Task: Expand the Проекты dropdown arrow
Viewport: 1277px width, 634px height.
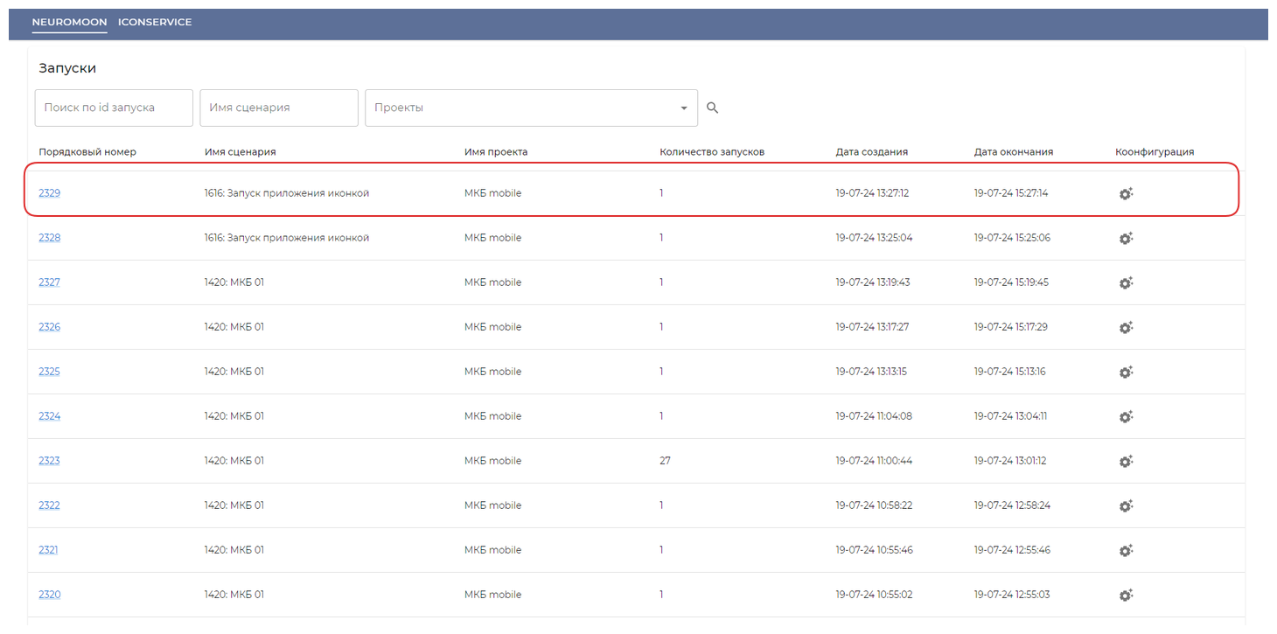Action: click(683, 108)
